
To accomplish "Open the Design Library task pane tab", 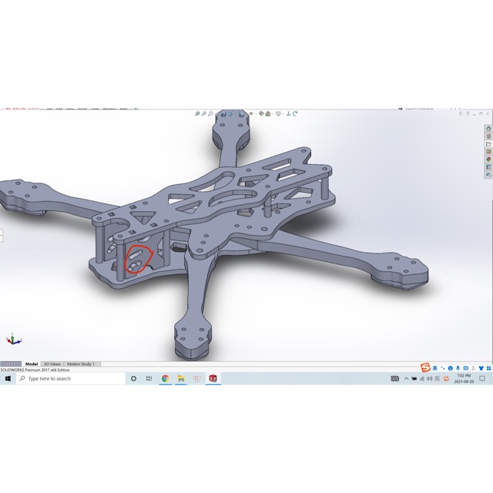I will pyautogui.click(x=488, y=136).
